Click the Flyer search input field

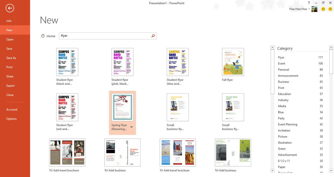point(108,36)
